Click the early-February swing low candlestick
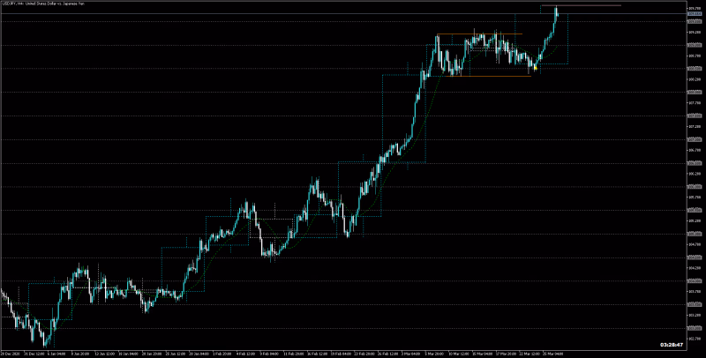Viewport: 706px width, 358px height. [x=270, y=255]
